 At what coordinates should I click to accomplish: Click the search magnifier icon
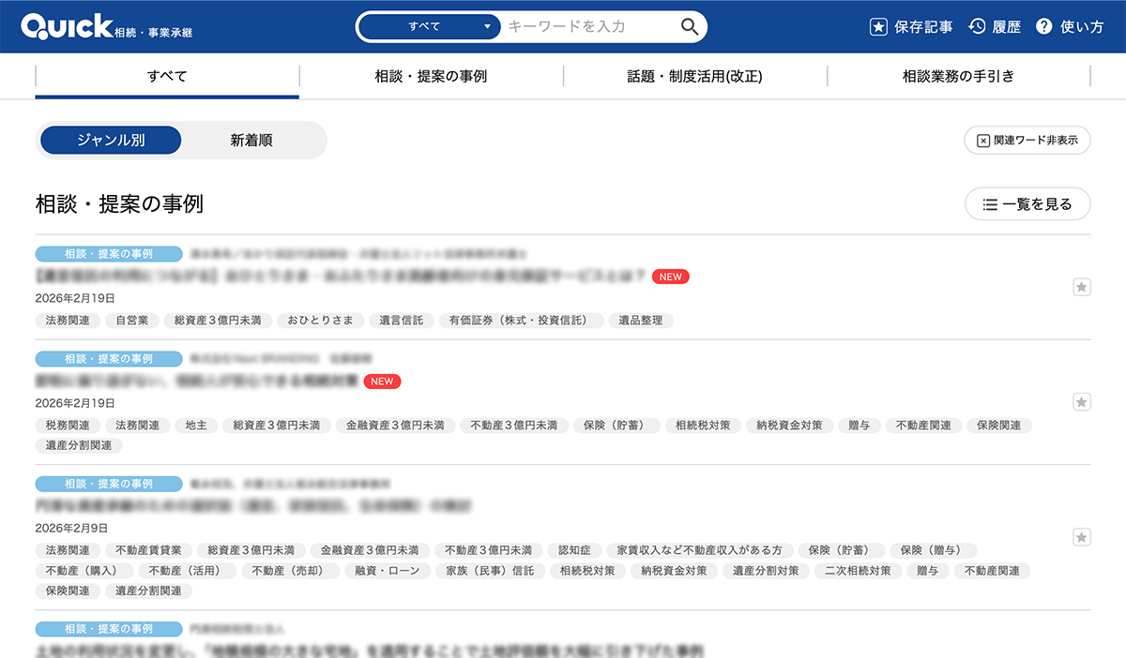point(690,25)
